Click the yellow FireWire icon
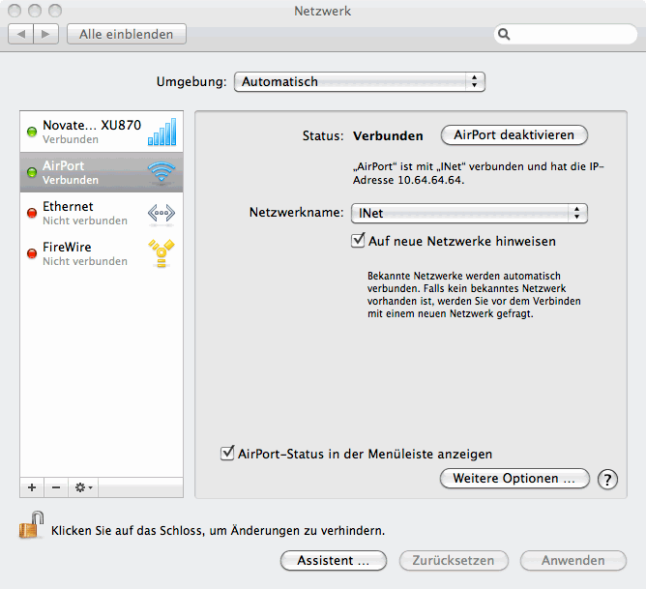 point(161,253)
